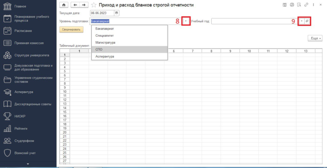Click the get link chain icon
Screen dimensions: 327x168
pyautogui.click(x=306, y=5)
